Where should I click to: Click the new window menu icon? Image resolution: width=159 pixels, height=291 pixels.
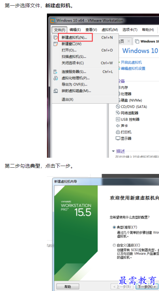[56, 44]
